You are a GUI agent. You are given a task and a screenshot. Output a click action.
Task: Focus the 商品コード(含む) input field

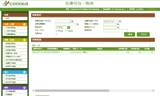click(x=110, y=24)
